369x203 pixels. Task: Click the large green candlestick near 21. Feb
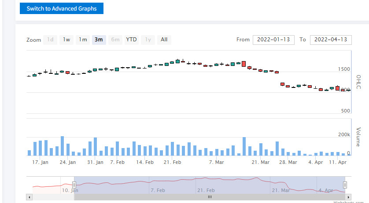click(x=178, y=62)
